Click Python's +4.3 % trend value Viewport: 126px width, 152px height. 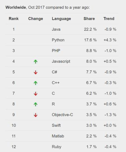(x=110, y=40)
